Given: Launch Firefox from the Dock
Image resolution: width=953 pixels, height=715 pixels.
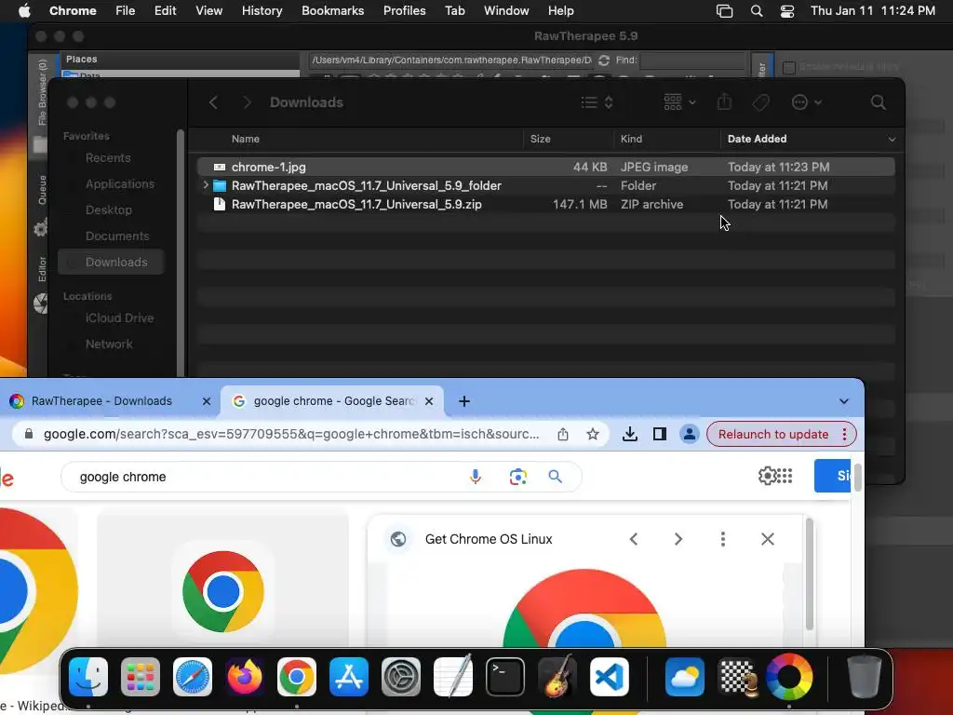Looking at the screenshot, I should [x=245, y=677].
